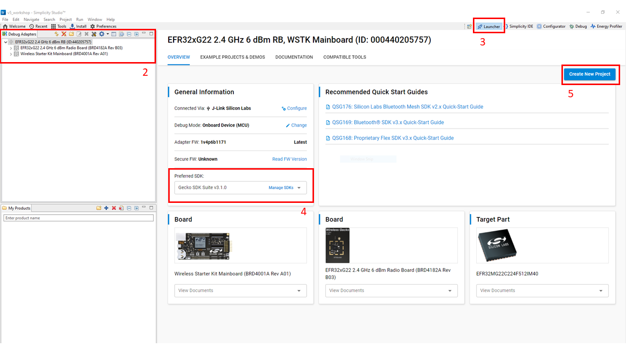Open the Window menu

coord(95,20)
